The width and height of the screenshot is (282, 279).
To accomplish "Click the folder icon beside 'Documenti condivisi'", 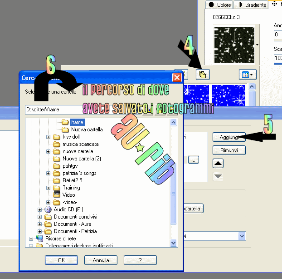I will pos(48,217).
